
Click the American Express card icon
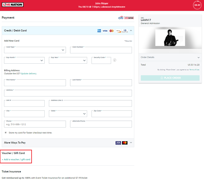[x=99, y=31]
